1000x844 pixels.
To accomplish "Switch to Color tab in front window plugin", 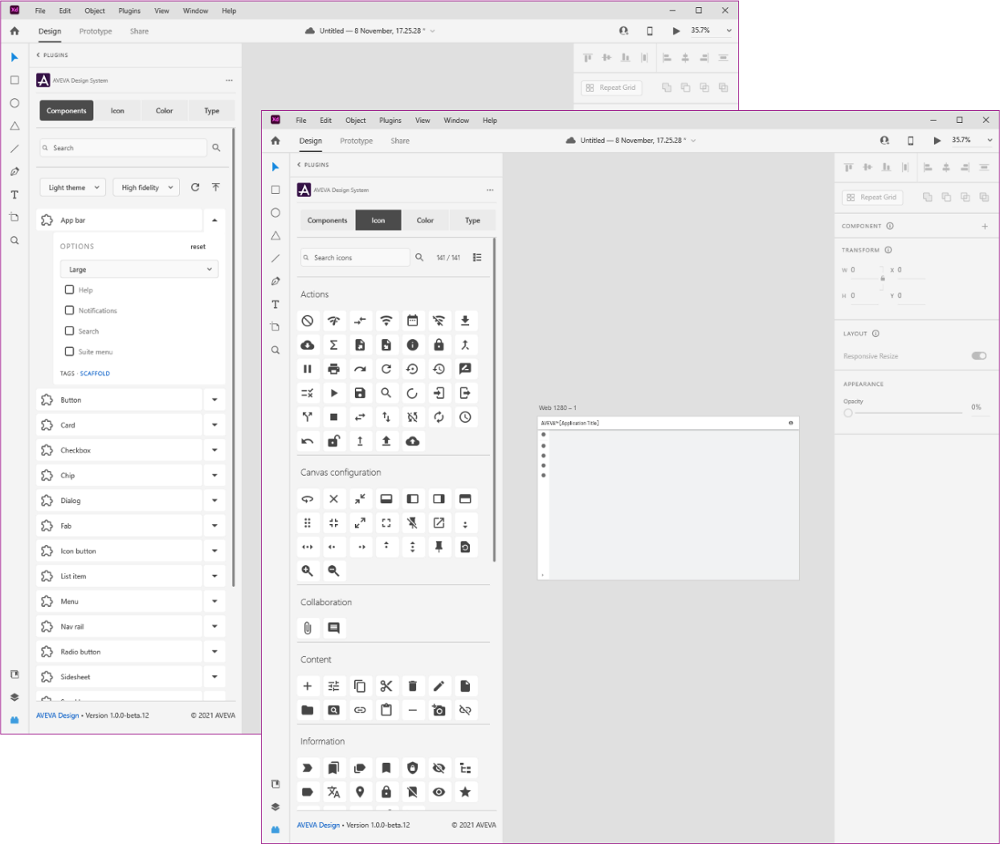I will point(425,220).
